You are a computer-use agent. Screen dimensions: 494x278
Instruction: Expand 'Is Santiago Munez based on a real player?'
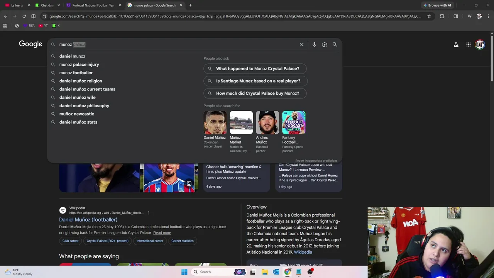point(255,81)
